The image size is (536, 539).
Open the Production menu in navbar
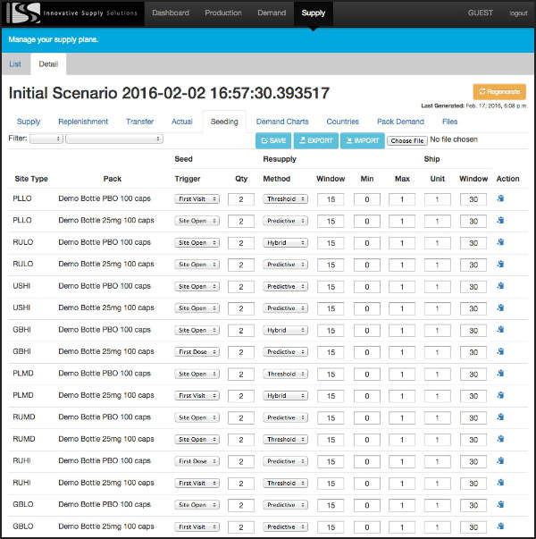[222, 13]
